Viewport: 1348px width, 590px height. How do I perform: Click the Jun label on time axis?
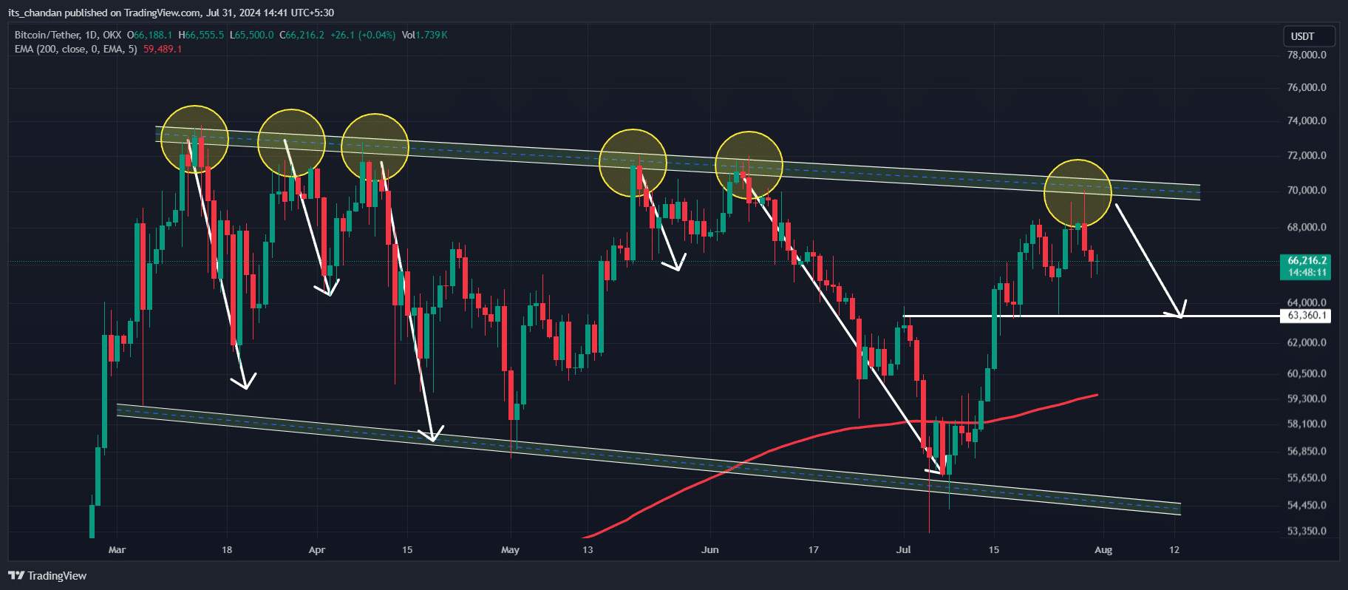[x=710, y=550]
